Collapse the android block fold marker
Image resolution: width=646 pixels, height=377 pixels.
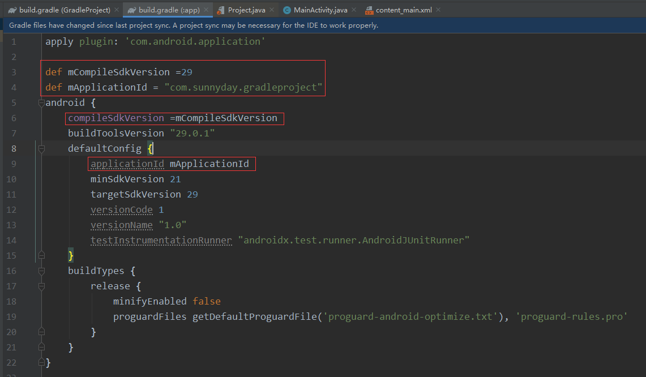[41, 102]
